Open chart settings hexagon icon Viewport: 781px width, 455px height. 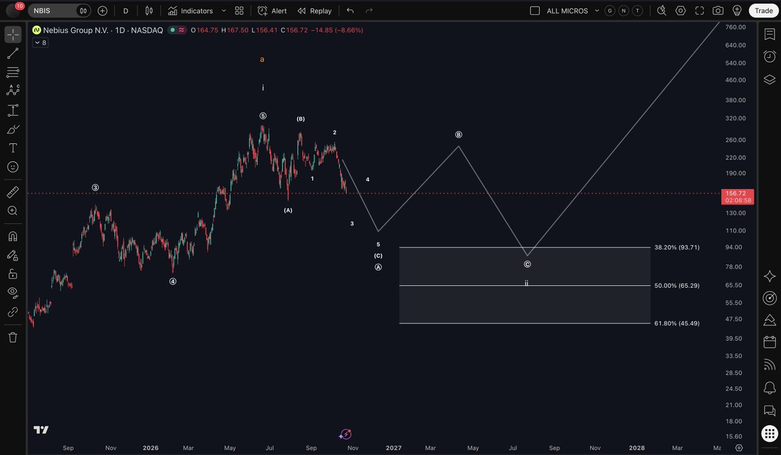(x=681, y=10)
